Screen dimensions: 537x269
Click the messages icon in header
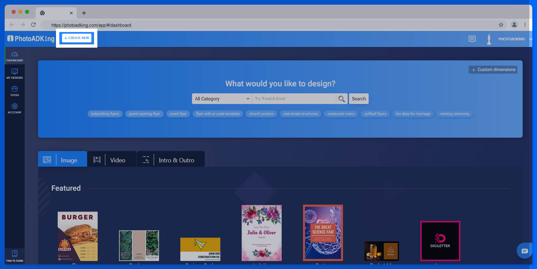(x=472, y=39)
